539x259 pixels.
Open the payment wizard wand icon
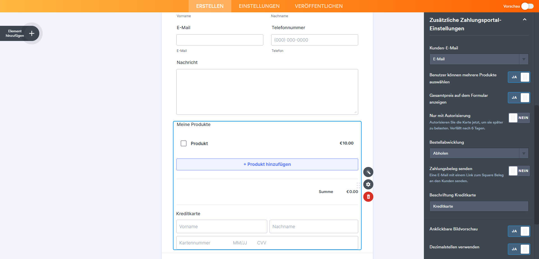pos(368,172)
